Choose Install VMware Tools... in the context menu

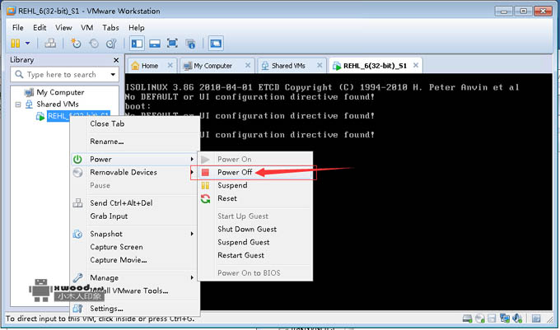tap(135, 290)
